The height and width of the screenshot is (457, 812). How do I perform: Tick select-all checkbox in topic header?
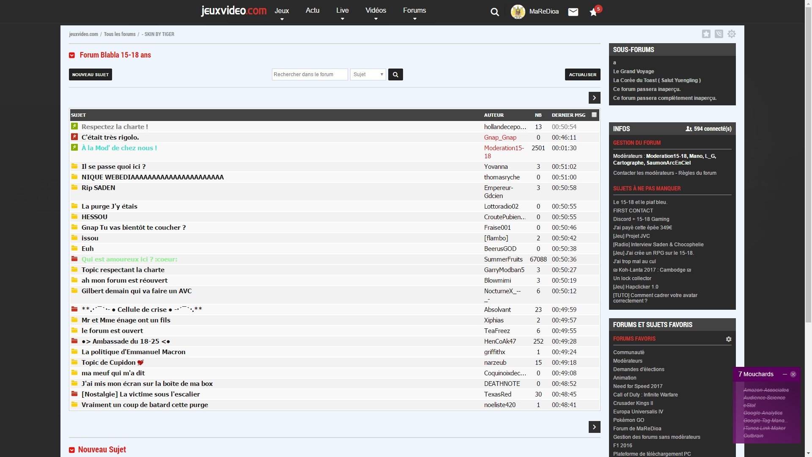click(594, 115)
